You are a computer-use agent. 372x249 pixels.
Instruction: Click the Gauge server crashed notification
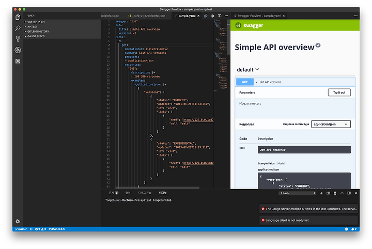point(308,209)
